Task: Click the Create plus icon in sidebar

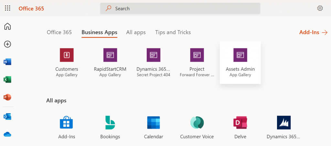Action: coord(7,44)
